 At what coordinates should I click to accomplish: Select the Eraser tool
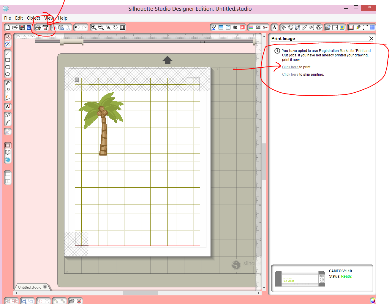[x=8, y=115]
